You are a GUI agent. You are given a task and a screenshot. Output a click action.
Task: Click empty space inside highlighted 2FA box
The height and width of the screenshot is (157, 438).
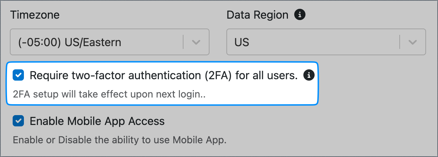(262, 94)
